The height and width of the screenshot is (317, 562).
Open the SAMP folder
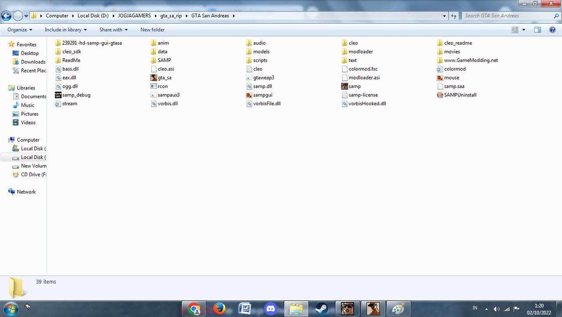[x=161, y=60]
